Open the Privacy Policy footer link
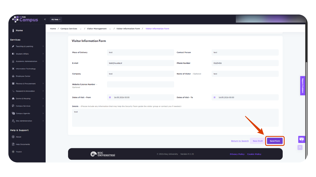The width and height of the screenshot is (316, 177). (x=237, y=154)
